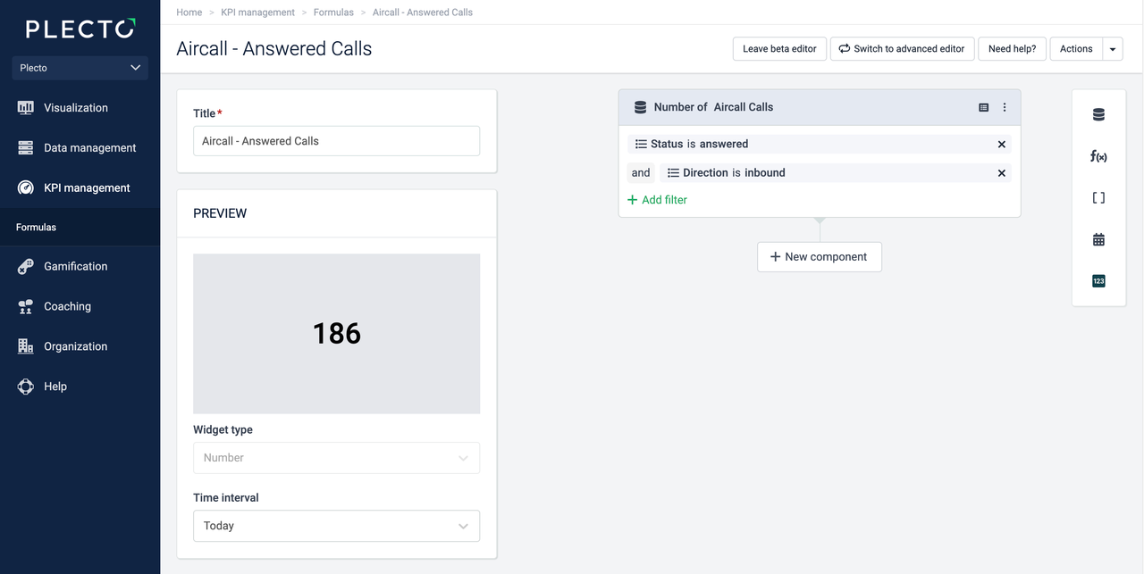The width and height of the screenshot is (1144, 574).
Task: Remove the Status is answered filter
Action: click(x=1001, y=145)
